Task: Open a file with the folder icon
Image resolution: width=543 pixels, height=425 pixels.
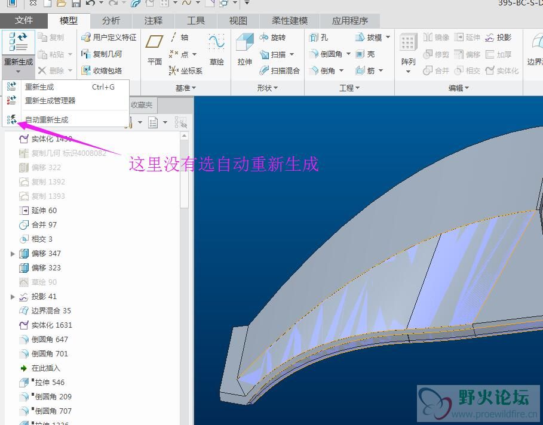Action: pyautogui.click(x=61, y=3)
